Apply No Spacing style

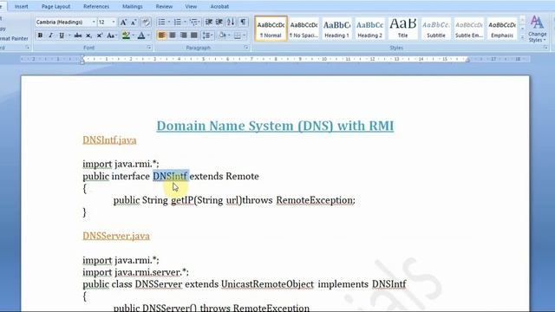[304, 29]
